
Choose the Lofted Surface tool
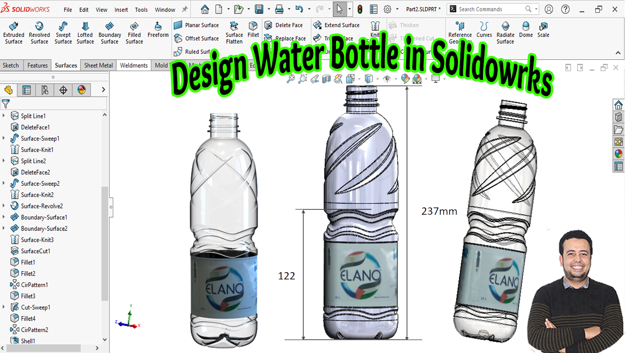point(85,33)
